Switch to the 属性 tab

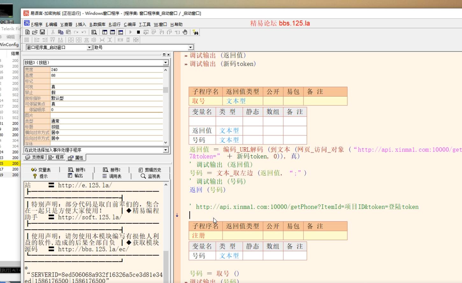[x=76, y=158]
